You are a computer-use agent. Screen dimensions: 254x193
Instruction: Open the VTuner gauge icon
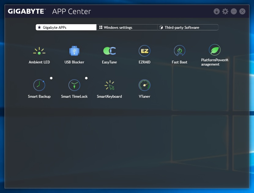tap(144, 85)
